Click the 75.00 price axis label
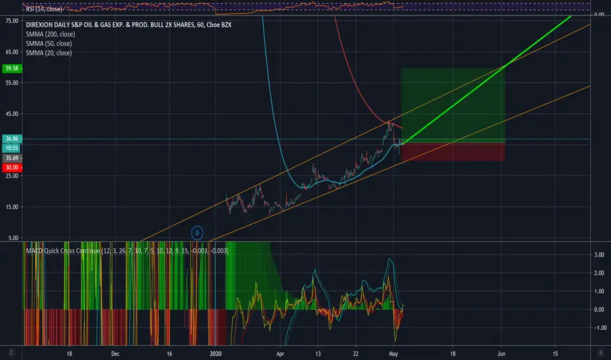This screenshot has height=360, width=611. [x=12, y=21]
